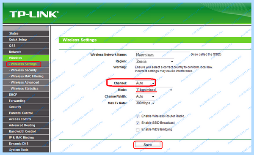The width and height of the screenshot is (254, 155).
Task: Click the 'Mode:' label
Action: (x=122, y=90)
